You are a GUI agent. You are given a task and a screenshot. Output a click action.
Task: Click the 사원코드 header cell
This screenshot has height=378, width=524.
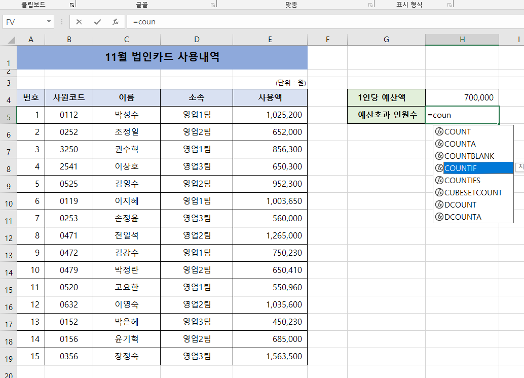pyautogui.click(x=69, y=98)
